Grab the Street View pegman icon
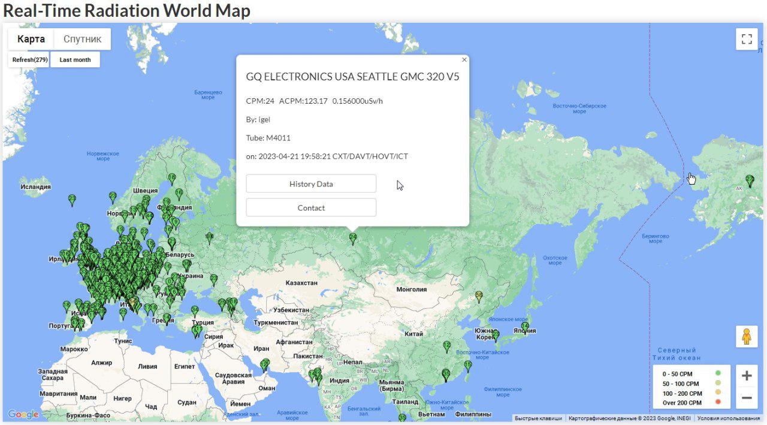 [x=747, y=336]
